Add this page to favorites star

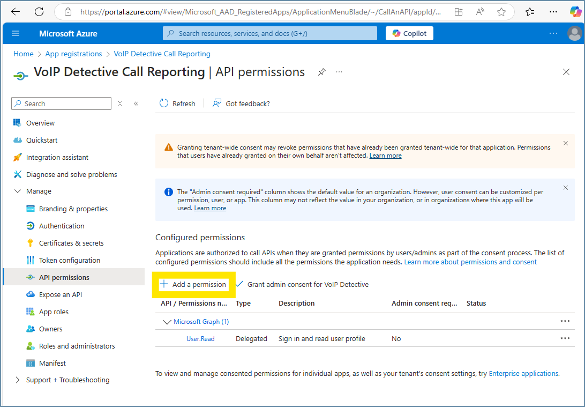501,12
